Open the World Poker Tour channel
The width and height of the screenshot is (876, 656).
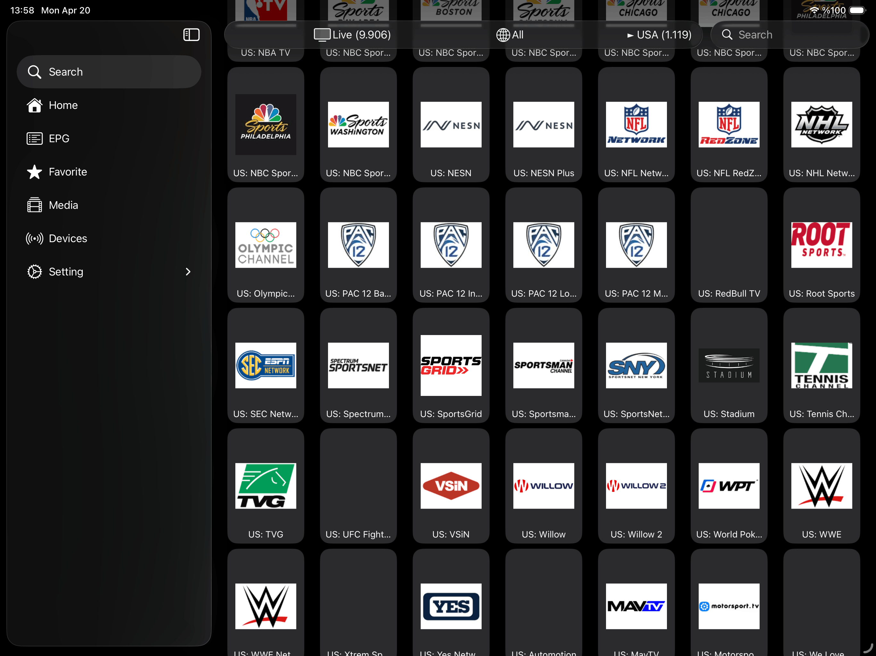point(729,486)
